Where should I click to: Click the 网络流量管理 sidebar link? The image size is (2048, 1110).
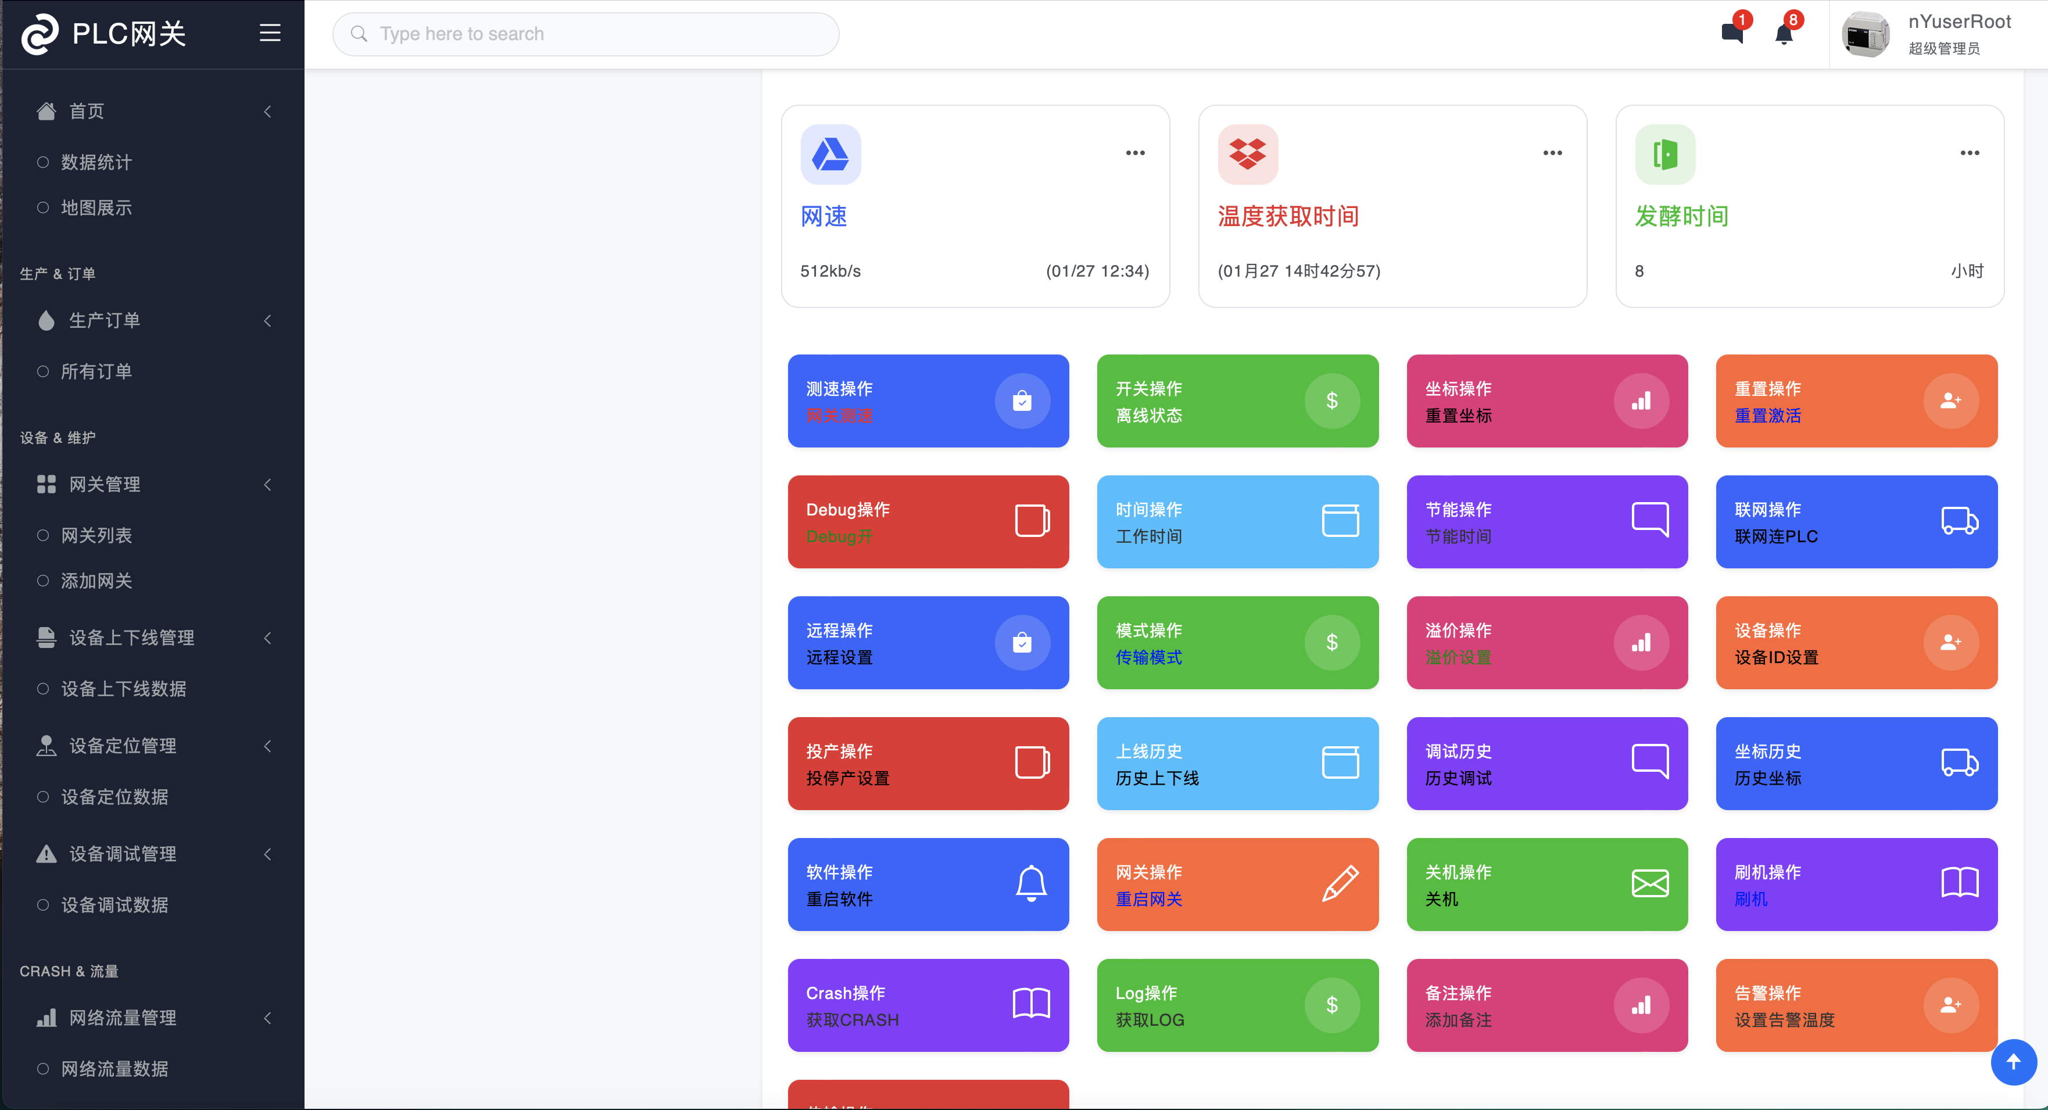(123, 1017)
